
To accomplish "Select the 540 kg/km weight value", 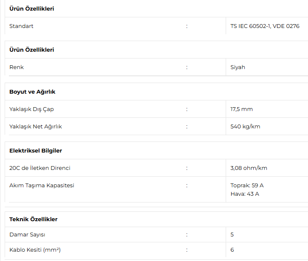I will pos(245,127).
